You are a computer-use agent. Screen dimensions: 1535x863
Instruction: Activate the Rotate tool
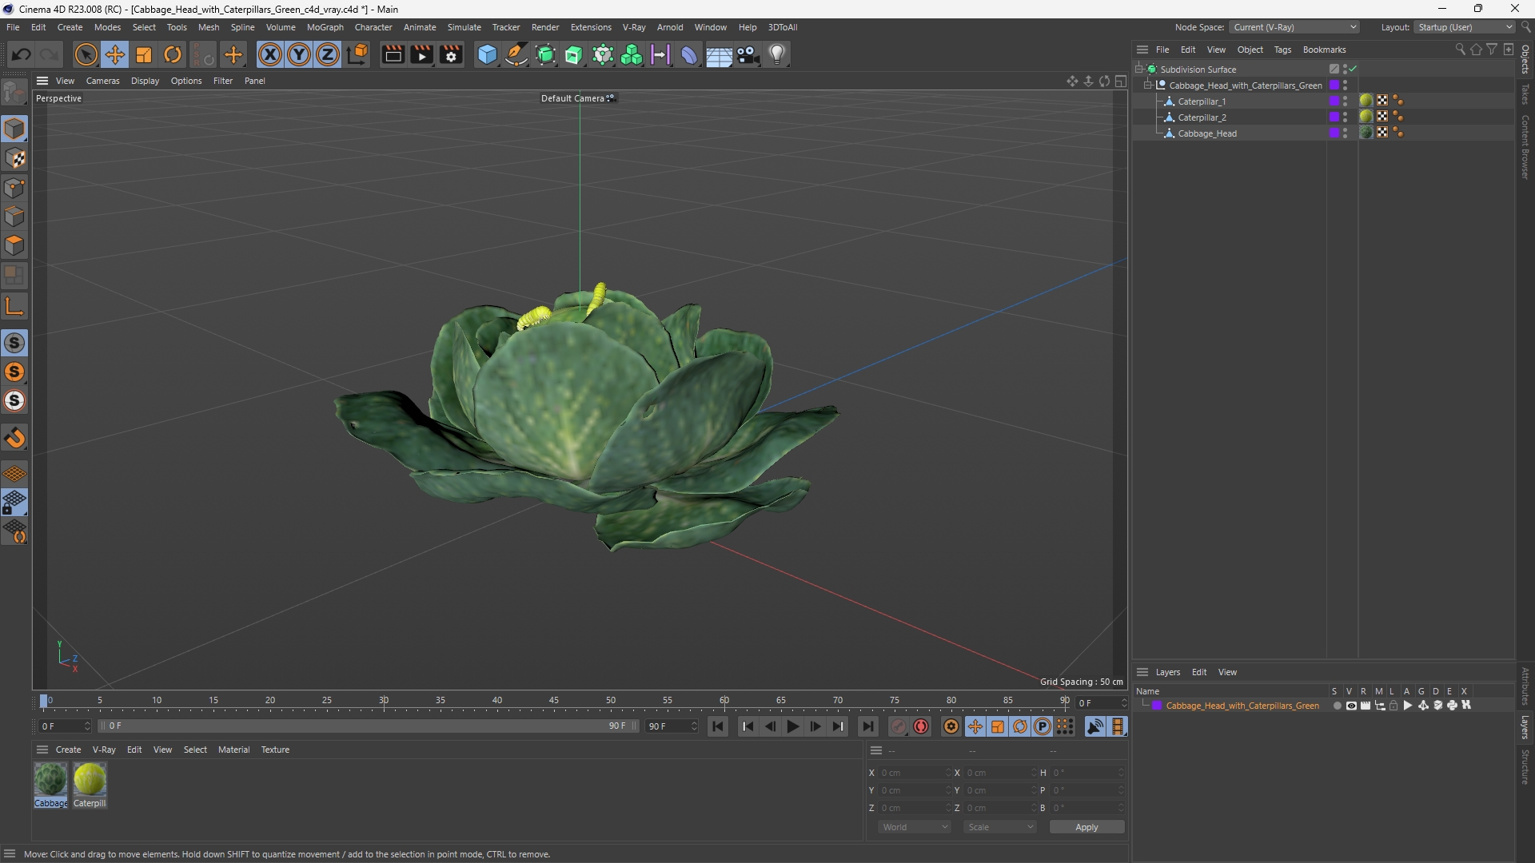point(173,54)
